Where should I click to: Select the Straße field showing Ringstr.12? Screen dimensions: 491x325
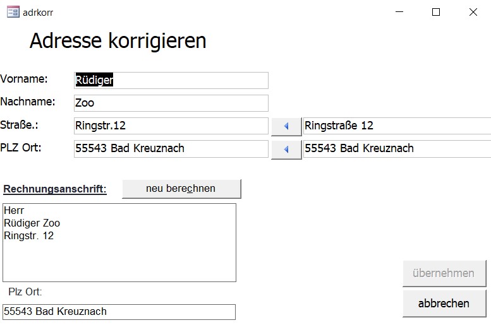point(171,126)
